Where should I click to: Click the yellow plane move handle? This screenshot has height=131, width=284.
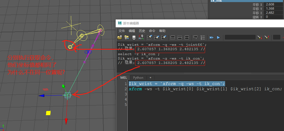coord(48,113)
